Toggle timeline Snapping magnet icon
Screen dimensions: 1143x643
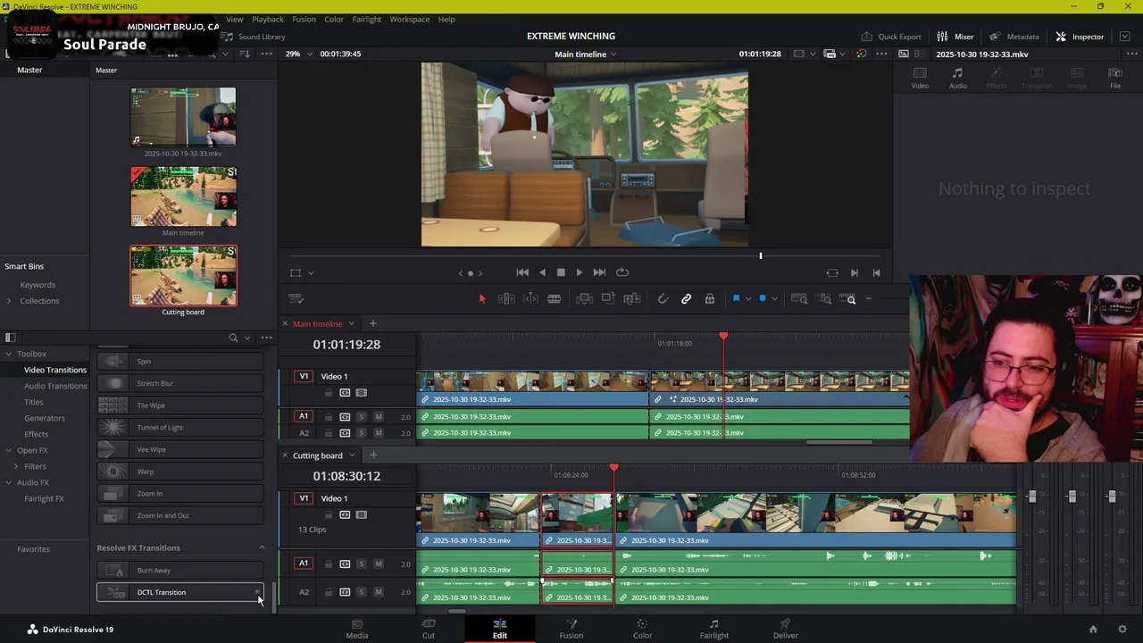click(663, 299)
